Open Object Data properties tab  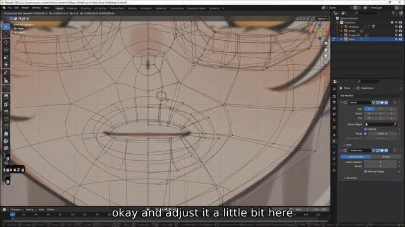click(334, 164)
